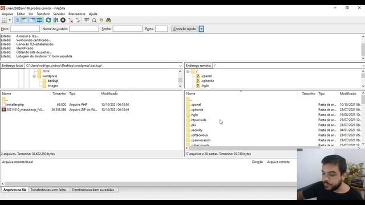
Task: Disconnect from the current server
Action: [x=71, y=20]
